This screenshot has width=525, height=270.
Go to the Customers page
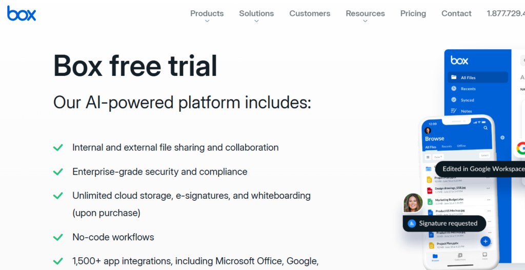[310, 14]
